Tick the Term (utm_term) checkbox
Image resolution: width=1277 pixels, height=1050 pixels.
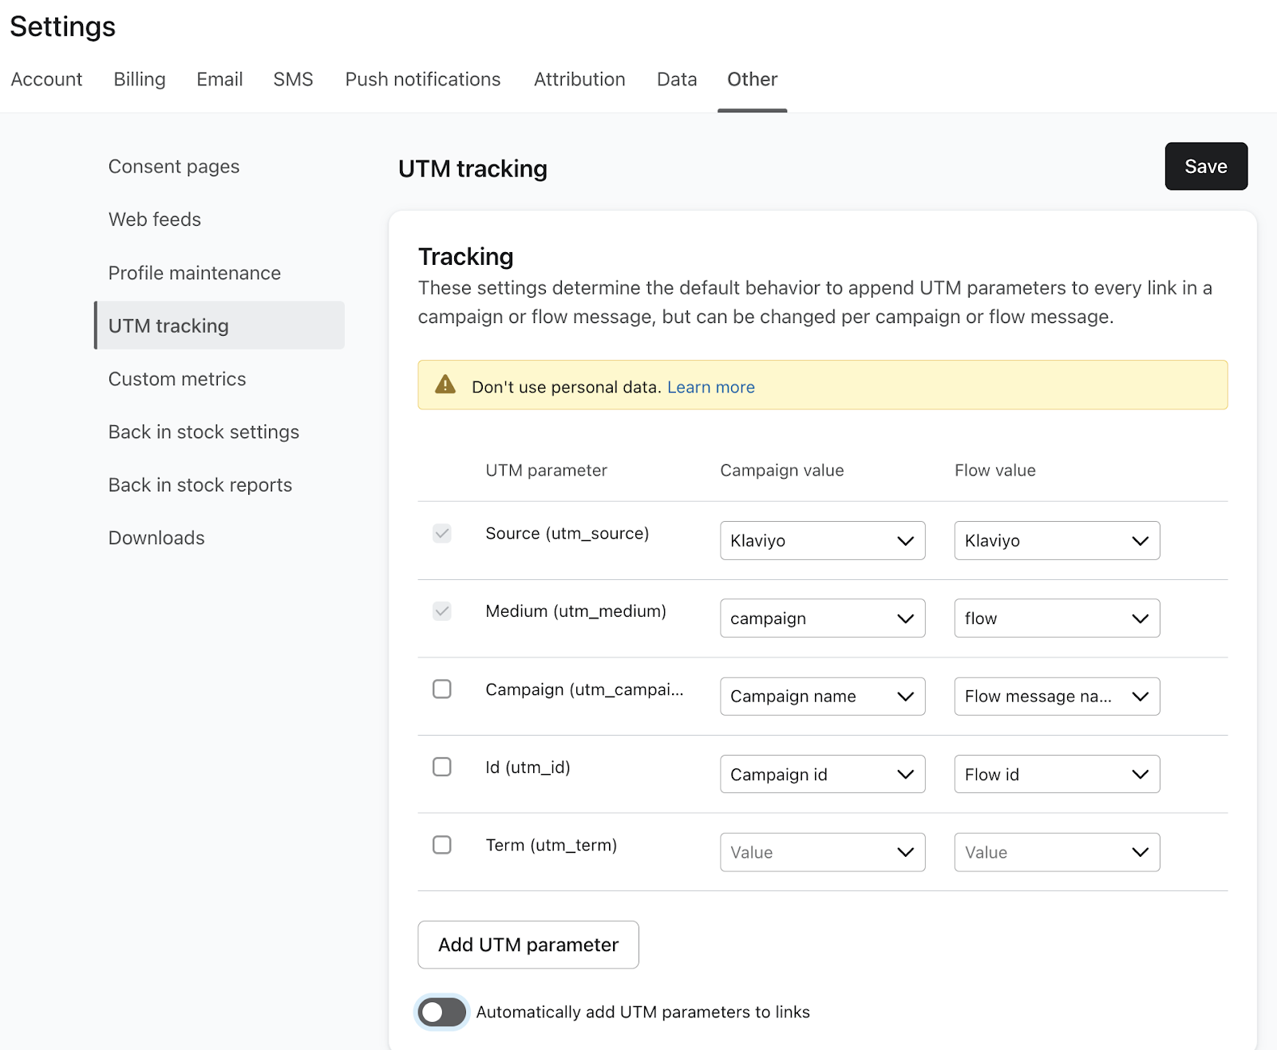coord(441,845)
